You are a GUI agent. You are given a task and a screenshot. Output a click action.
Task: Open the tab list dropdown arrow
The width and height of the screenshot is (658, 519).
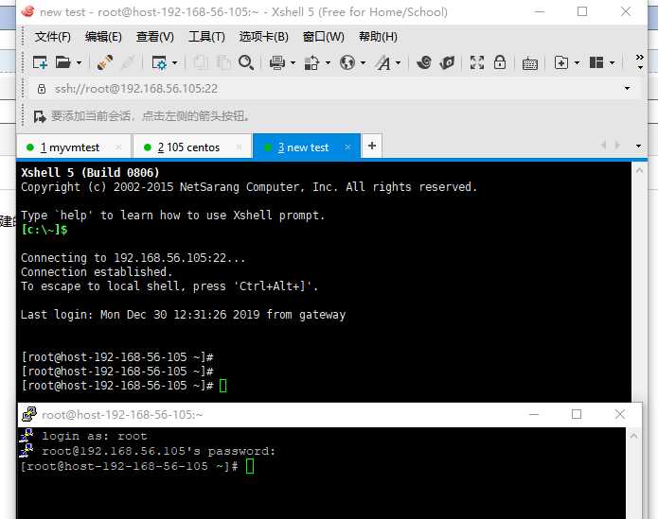tap(638, 146)
